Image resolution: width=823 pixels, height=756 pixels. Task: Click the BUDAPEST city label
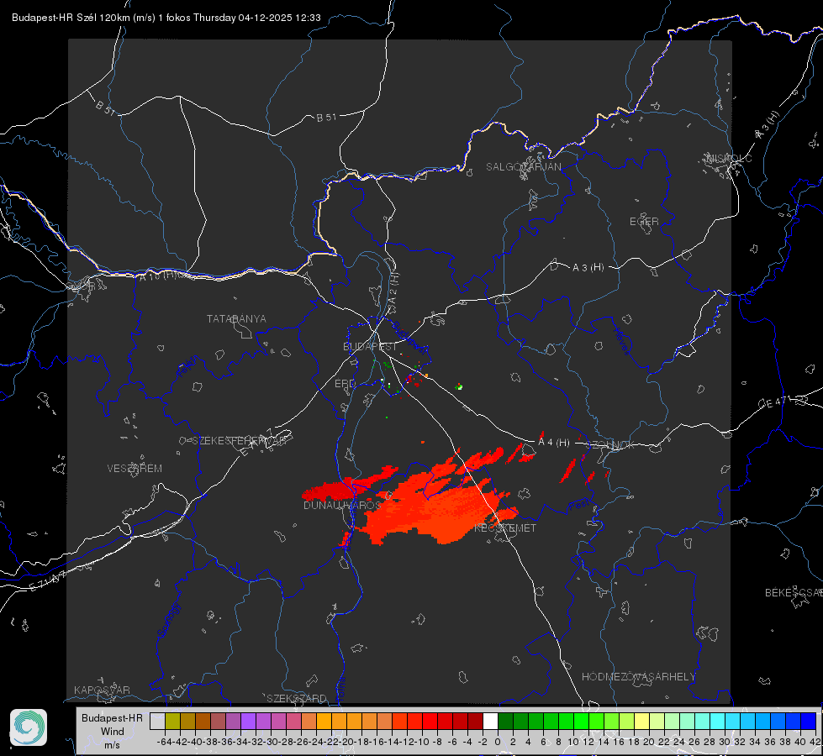[x=370, y=347]
